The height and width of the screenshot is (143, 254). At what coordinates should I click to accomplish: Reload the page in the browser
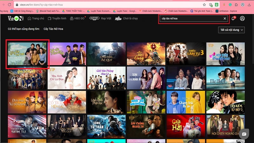(9, 5)
